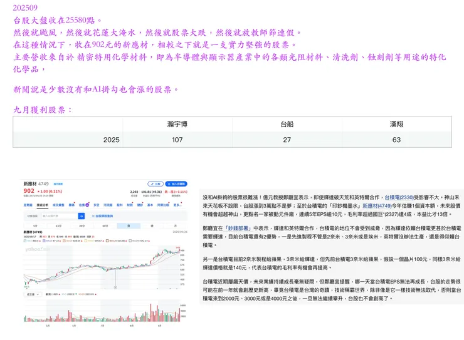Viewport: 464px width, 340px height.
Task: Select the 日 daily chart interval
Action: tap(129, 225)
